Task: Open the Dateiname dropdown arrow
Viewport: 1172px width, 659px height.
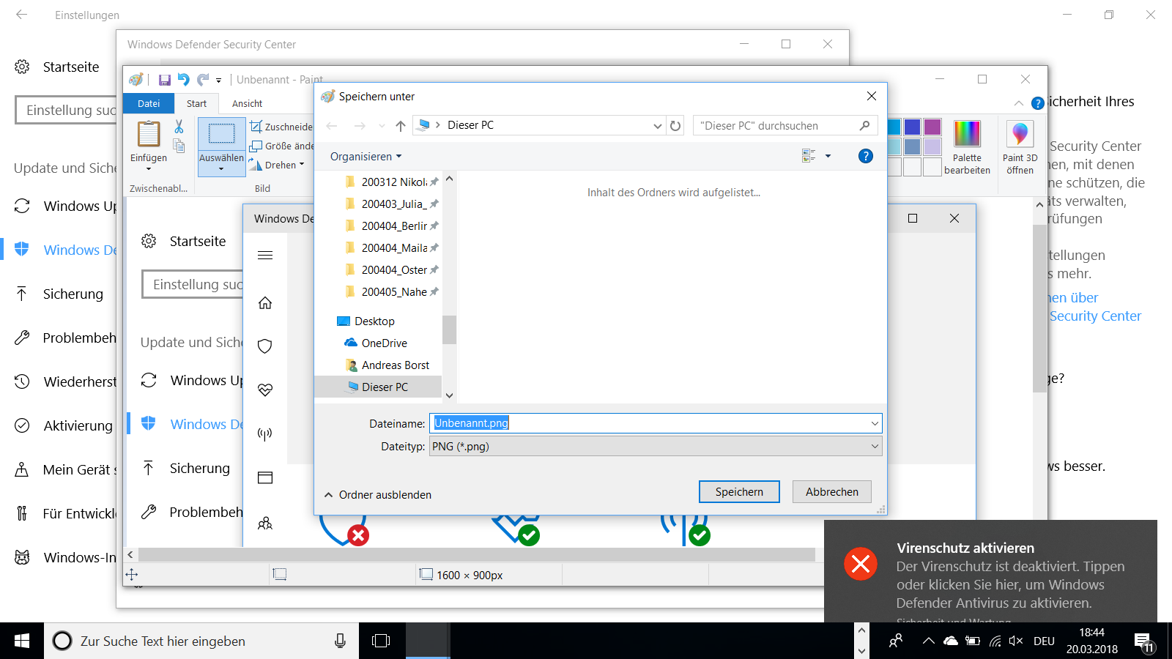Action: point(875,423)
